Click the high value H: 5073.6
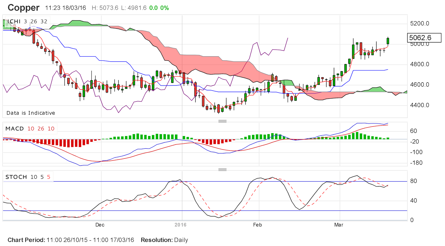The width and height of the screenshot is (445, 246). (x=105, y=8)
